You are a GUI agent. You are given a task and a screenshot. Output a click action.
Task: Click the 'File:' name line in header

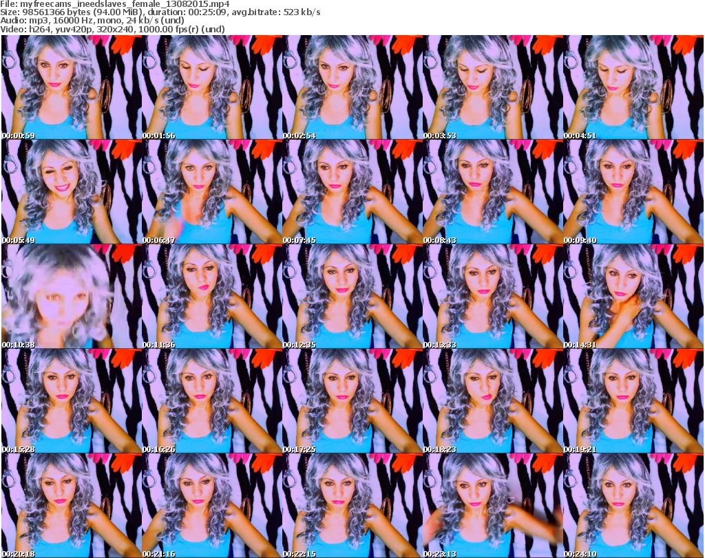click(115, 4)
